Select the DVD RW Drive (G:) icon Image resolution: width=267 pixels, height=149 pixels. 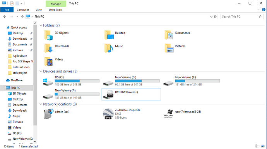click(108, 94)
